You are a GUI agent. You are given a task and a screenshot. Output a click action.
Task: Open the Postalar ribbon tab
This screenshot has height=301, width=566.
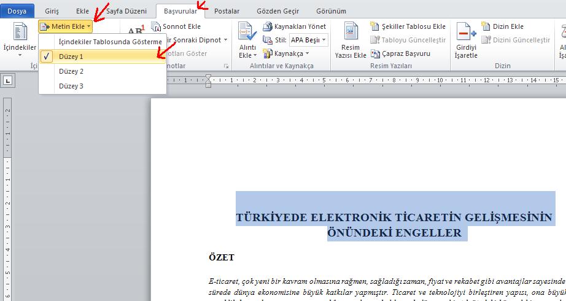pyautogui.click(x=227, y=11)
